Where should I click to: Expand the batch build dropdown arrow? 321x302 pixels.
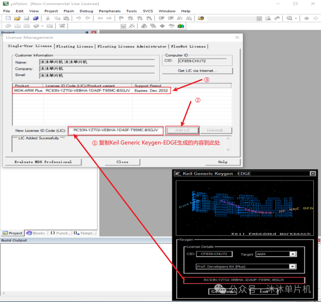tap(42, 26)
